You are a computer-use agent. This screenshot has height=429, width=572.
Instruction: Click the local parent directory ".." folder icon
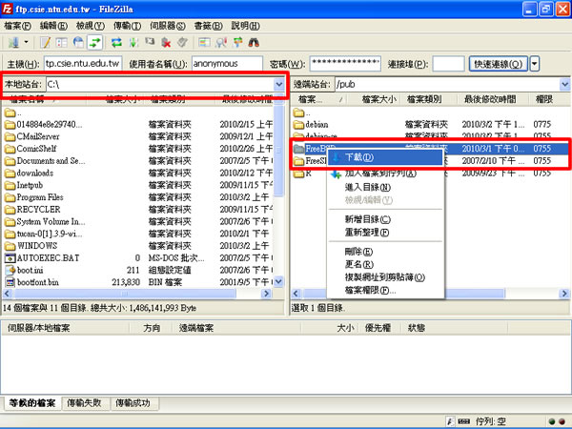[x=10, y=112]
